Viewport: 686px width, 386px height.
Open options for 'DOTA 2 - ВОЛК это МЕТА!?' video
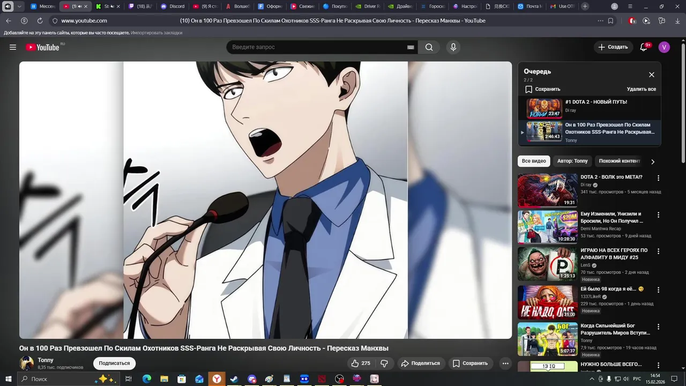659,178
